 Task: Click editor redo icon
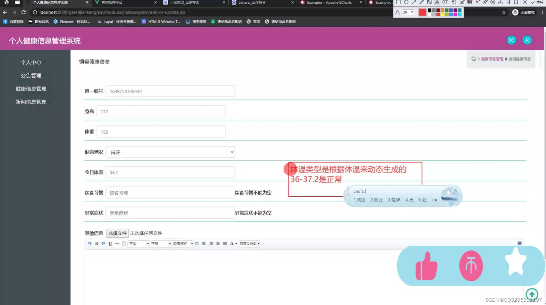[x=103, y=243]
